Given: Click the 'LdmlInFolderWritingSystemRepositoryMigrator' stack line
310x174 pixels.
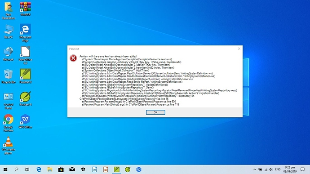Looking at the screenshot, I should pos(159,90).
